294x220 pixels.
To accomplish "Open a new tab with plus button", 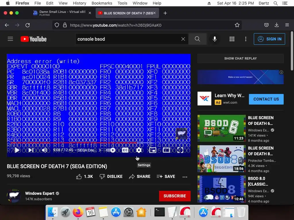I will tap(165, 13).
